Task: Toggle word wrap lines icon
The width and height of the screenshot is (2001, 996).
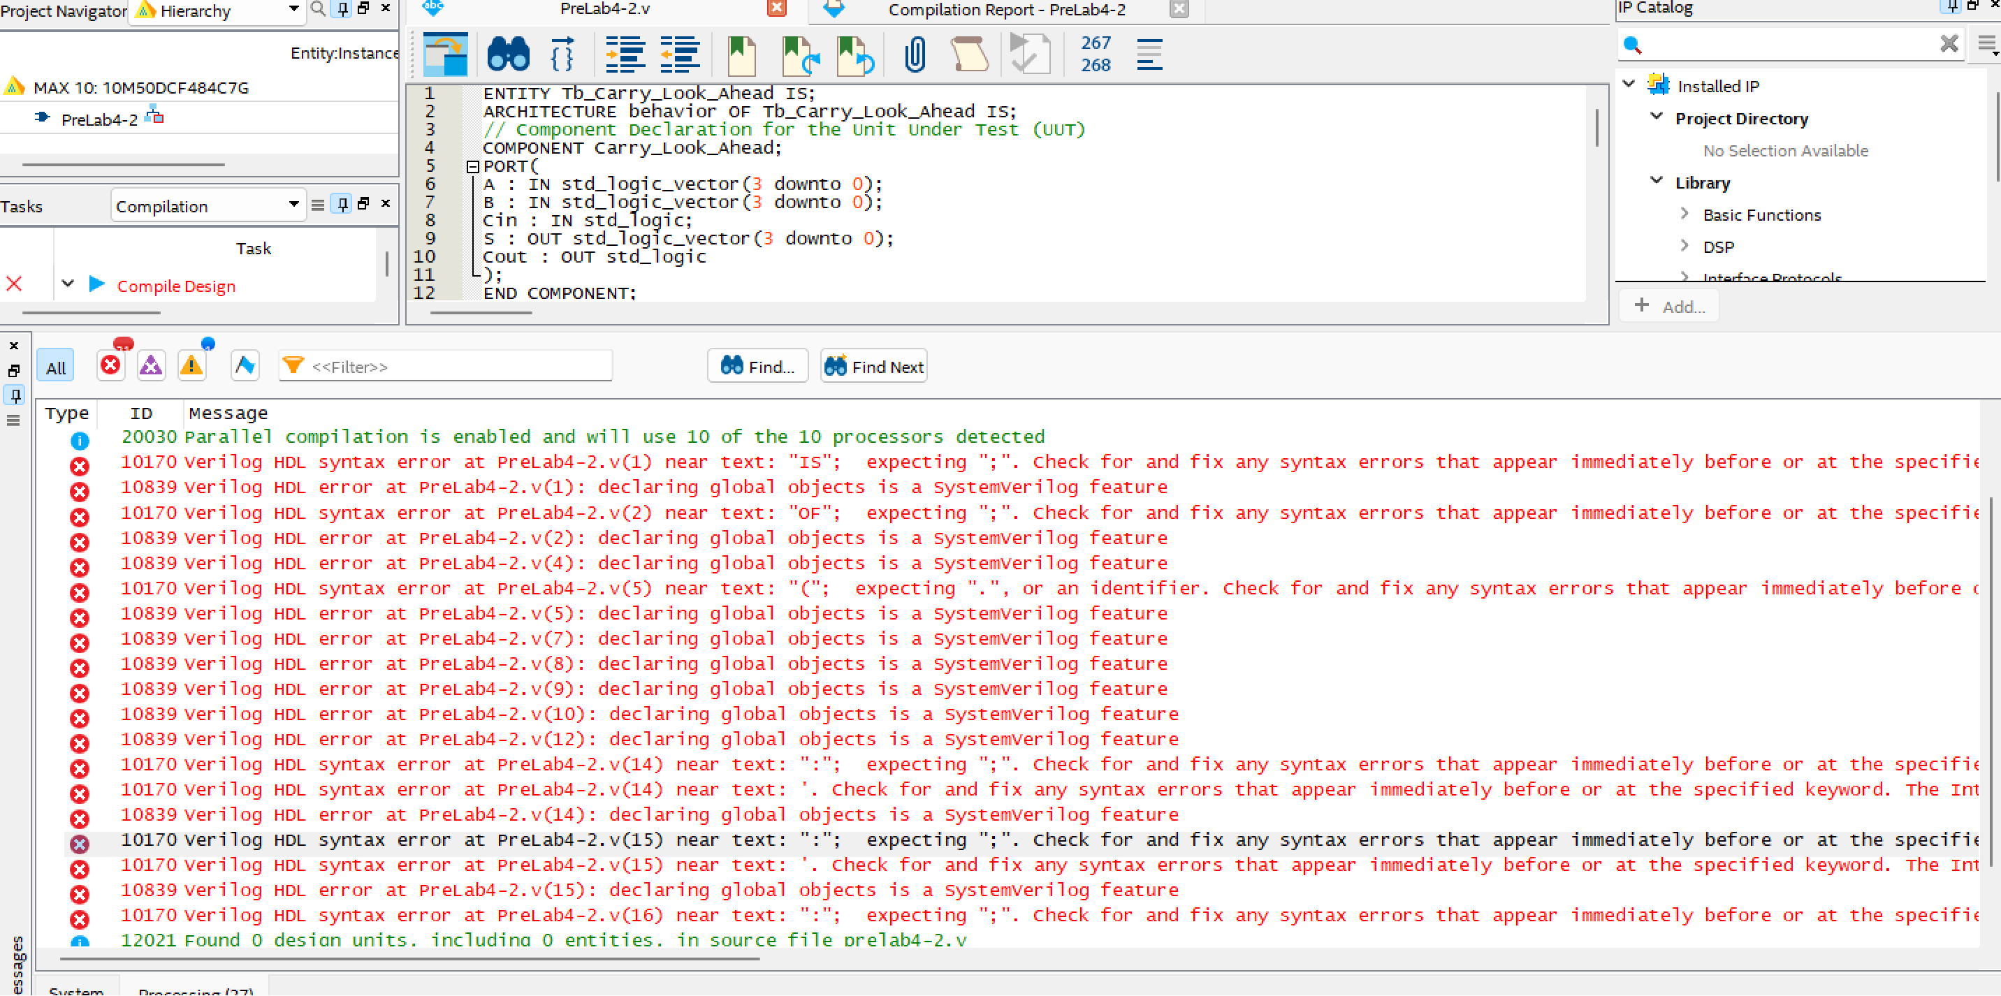Action: coord(1149,54)
